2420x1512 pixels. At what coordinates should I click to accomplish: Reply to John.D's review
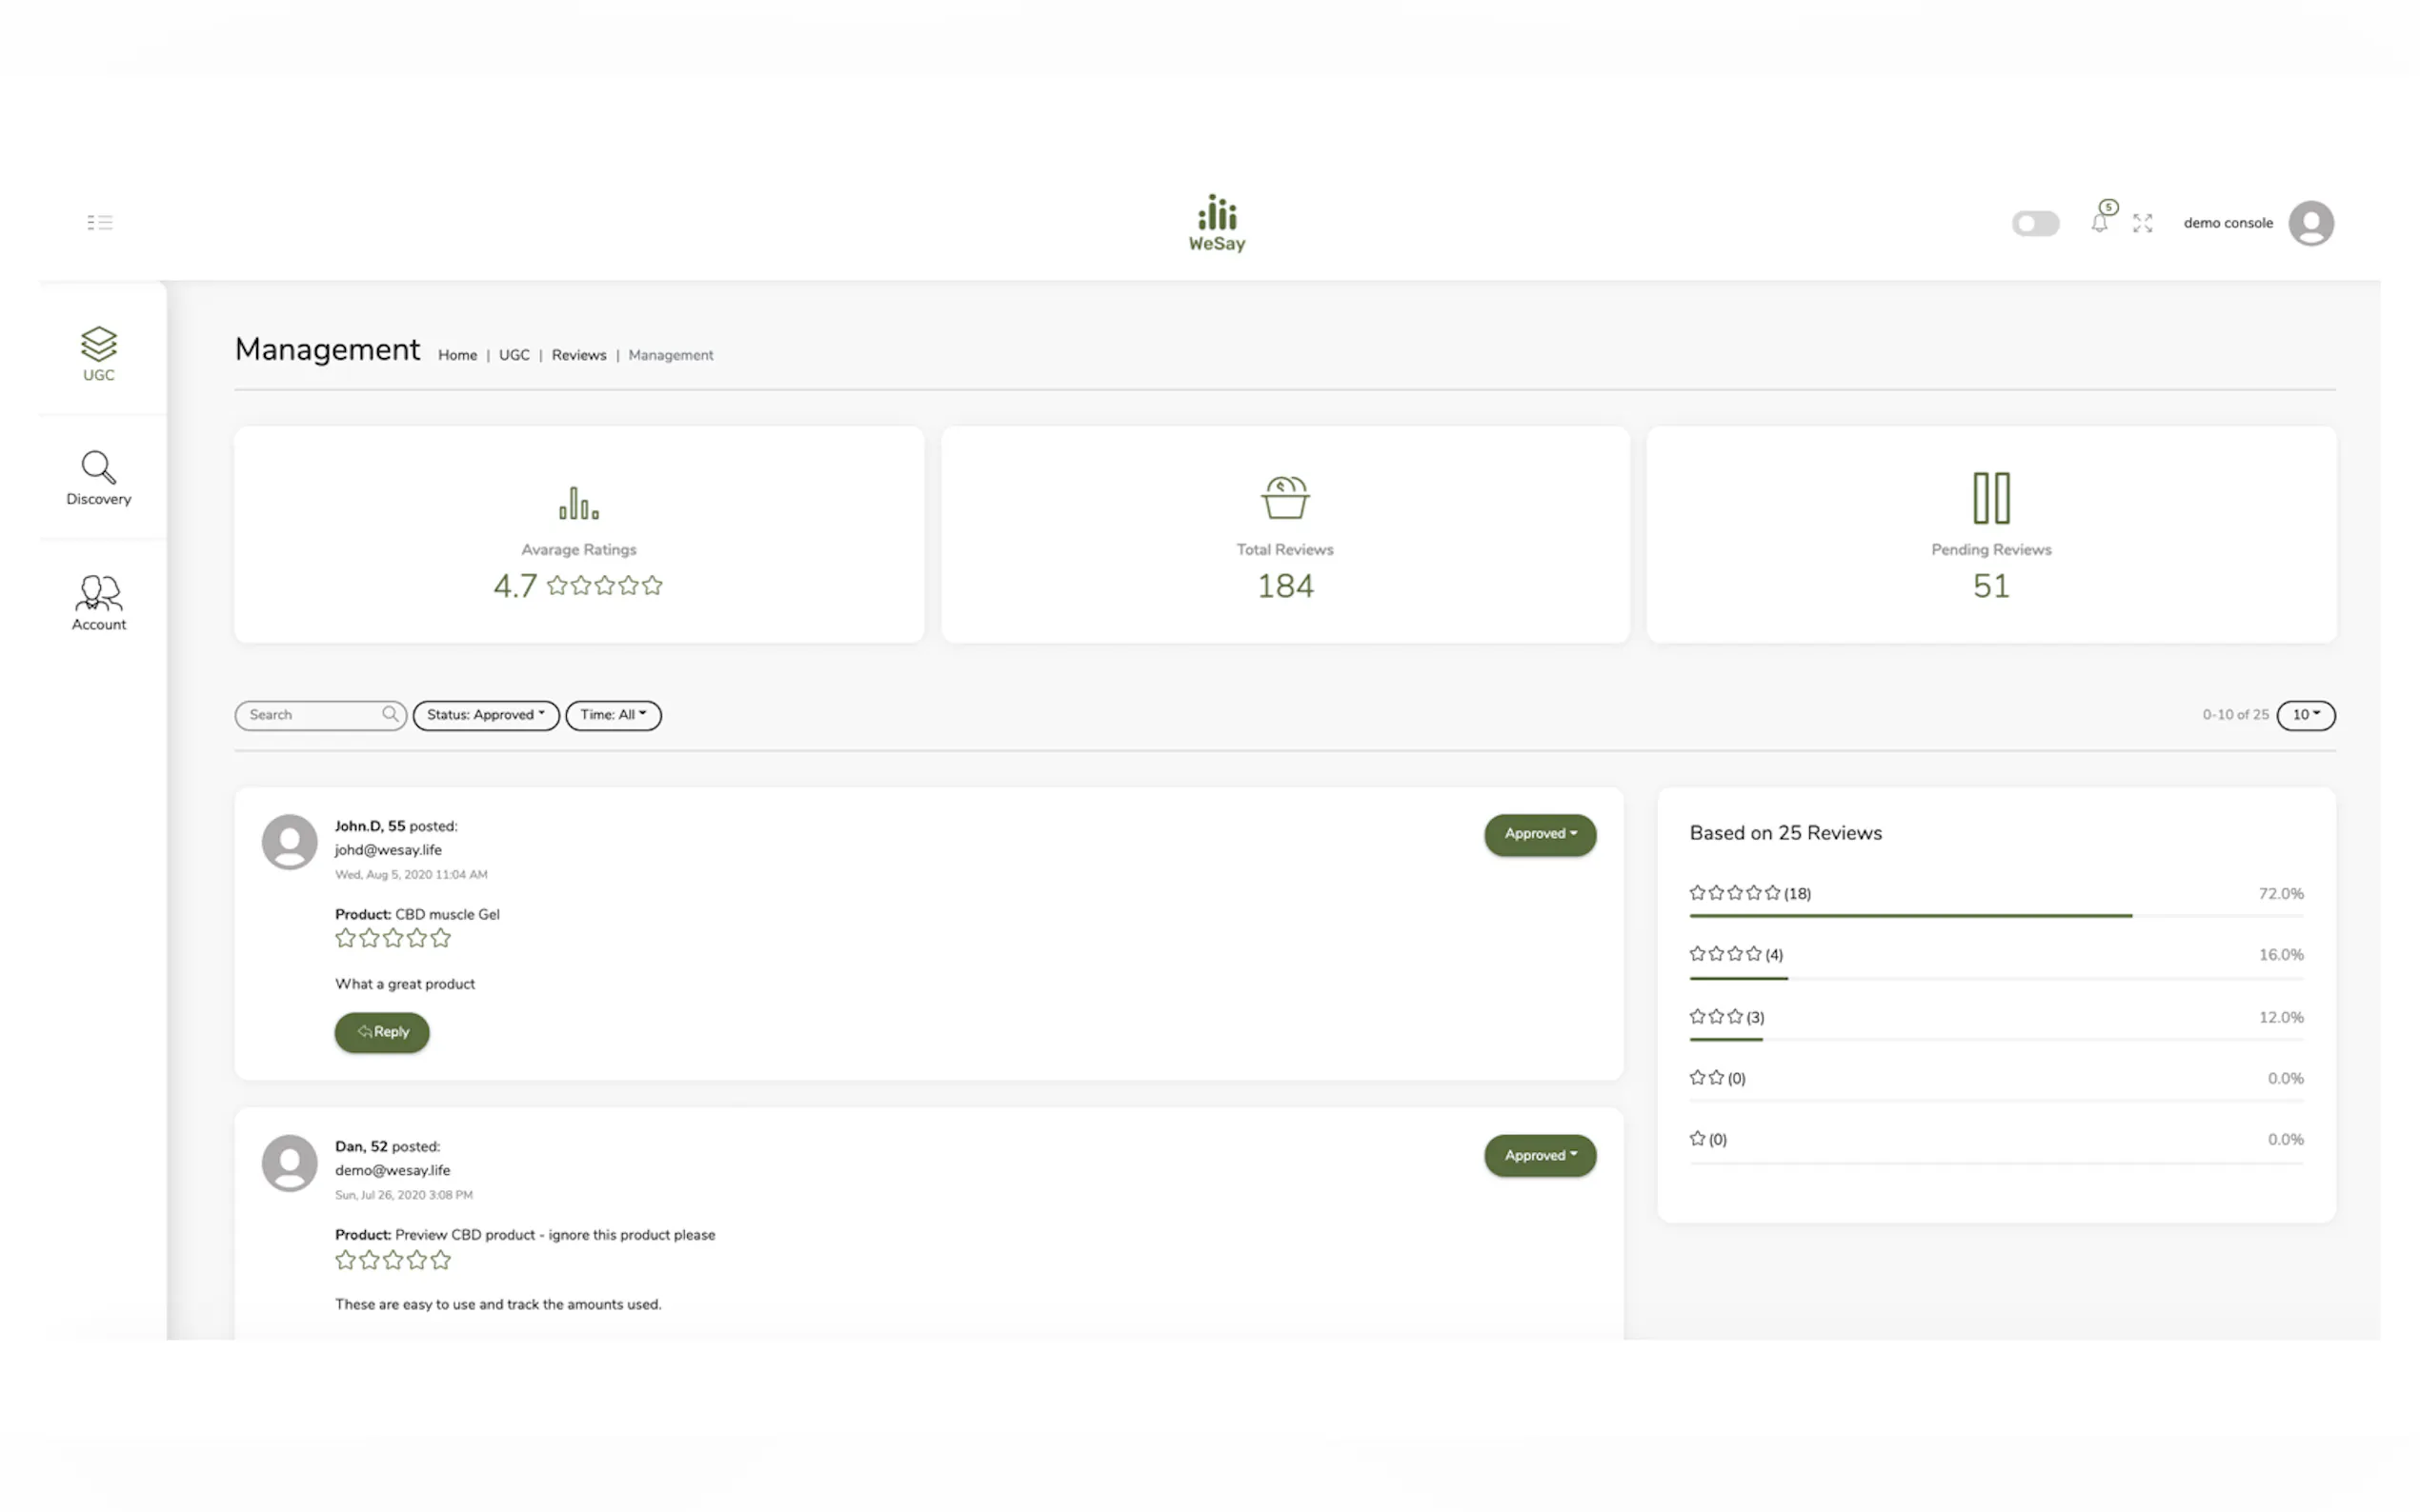coord(381,1032)
